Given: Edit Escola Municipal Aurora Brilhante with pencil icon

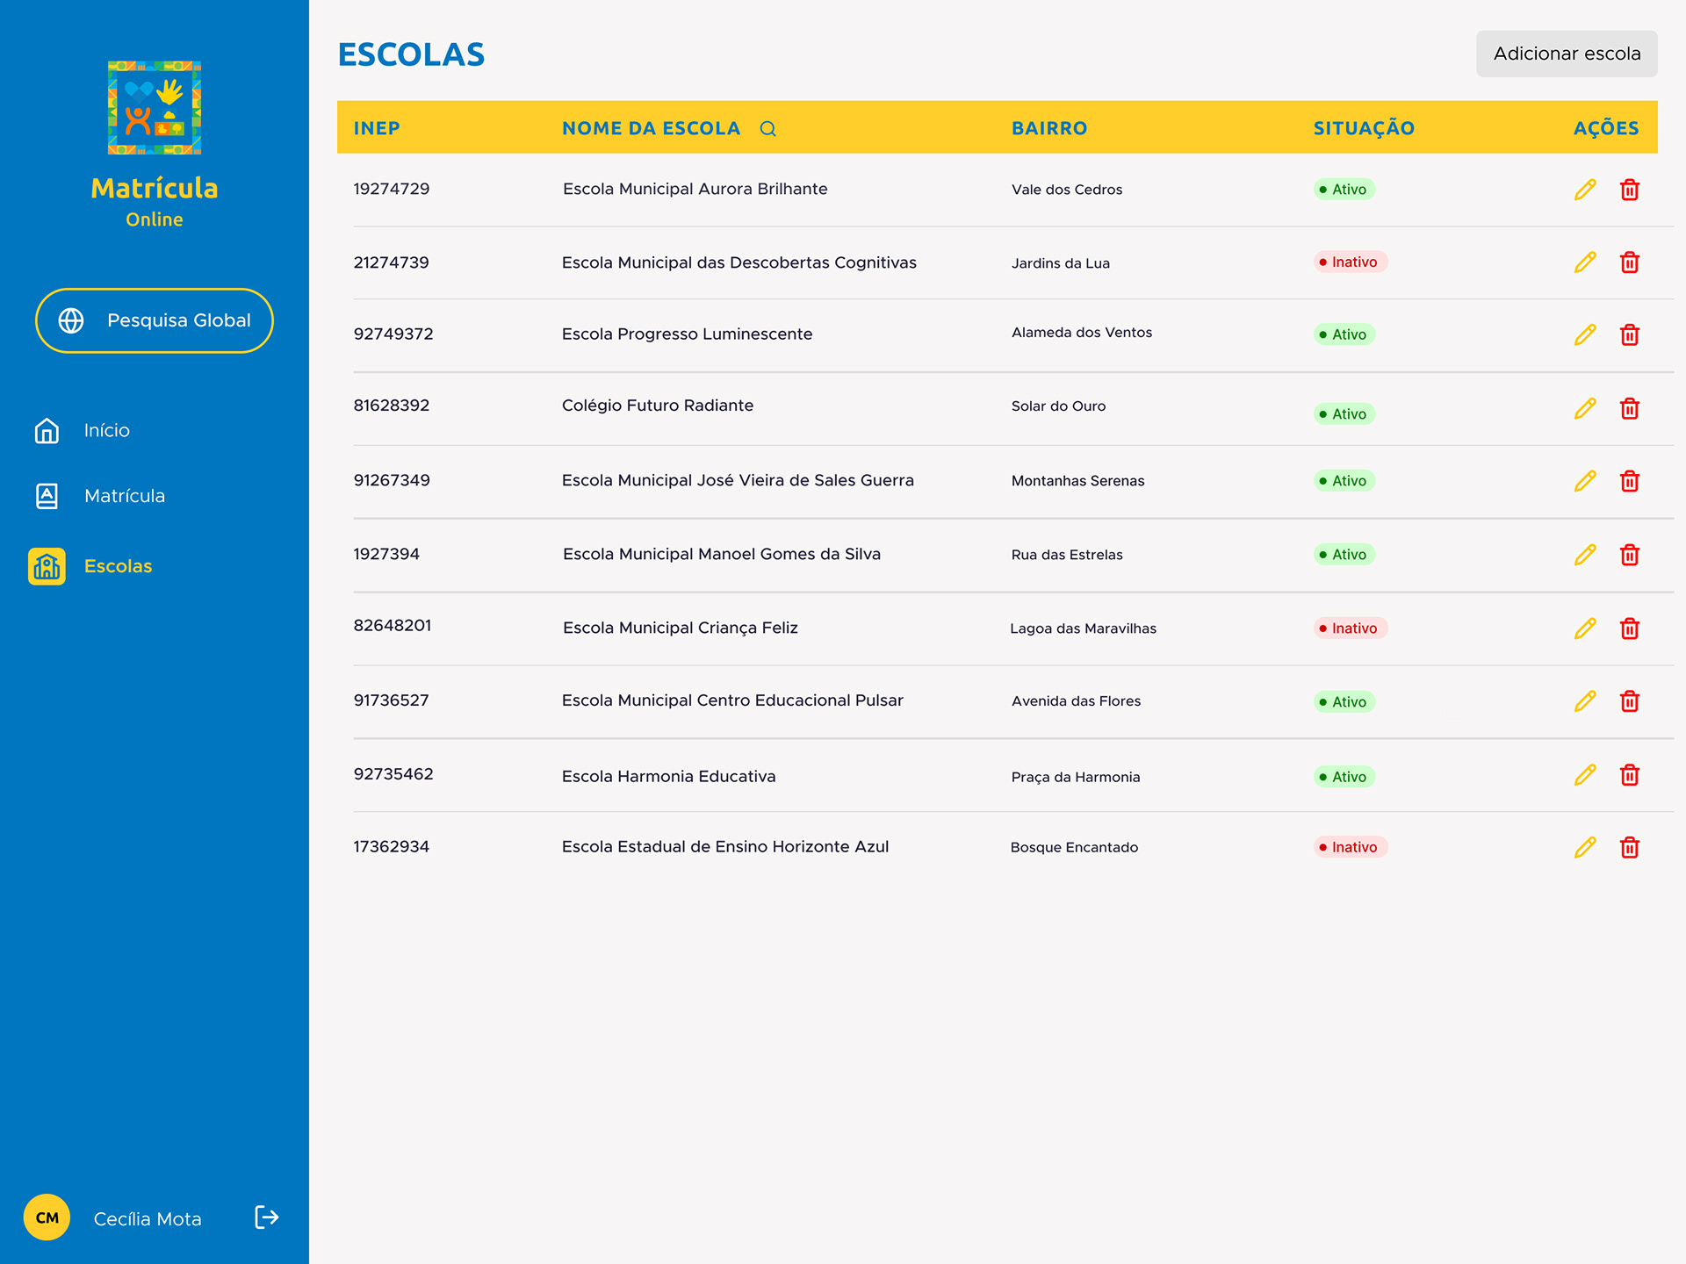Looking at the screenshot, I should tap(1585, 190).
